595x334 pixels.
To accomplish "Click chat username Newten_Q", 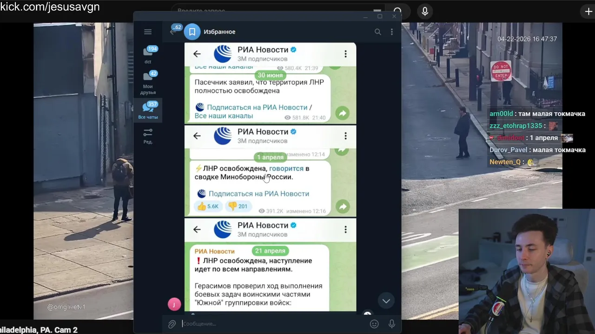I will (x=505, y=162).
